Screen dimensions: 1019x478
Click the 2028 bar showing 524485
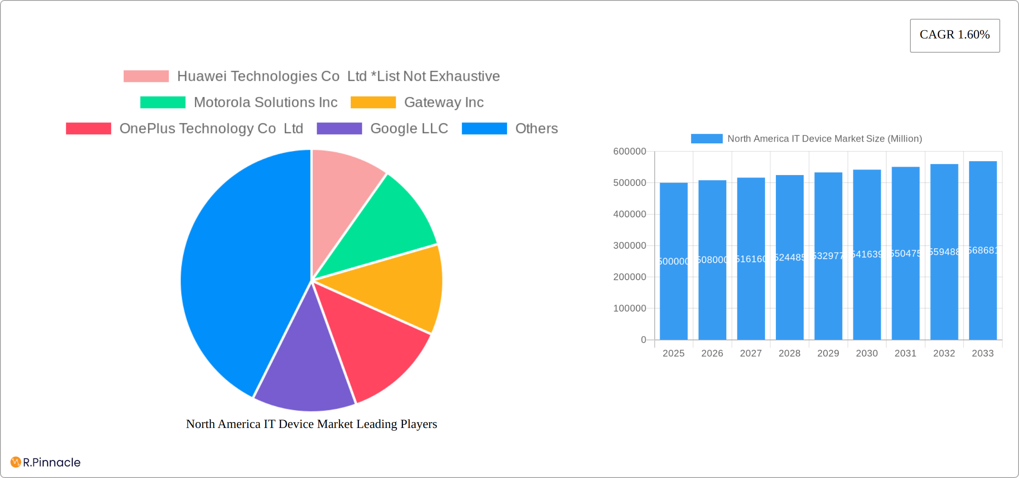[790, 257]
